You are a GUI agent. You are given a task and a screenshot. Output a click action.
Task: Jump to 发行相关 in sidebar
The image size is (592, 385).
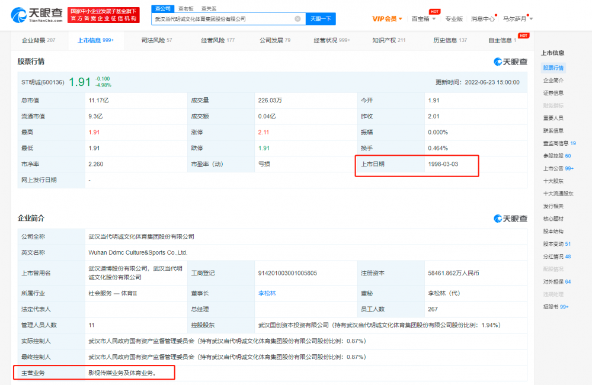point(553,206)
